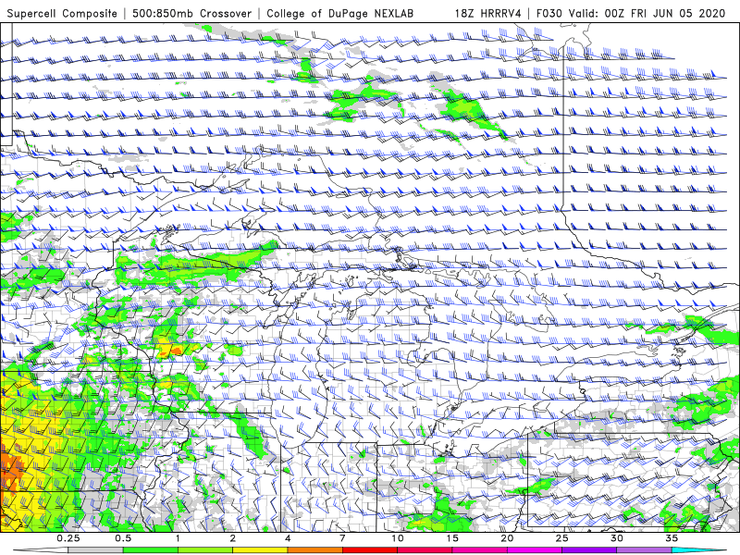The width and height of the screenshot is (740, 555).
Task: Click the legend value 25
Action: coord(562,538)
